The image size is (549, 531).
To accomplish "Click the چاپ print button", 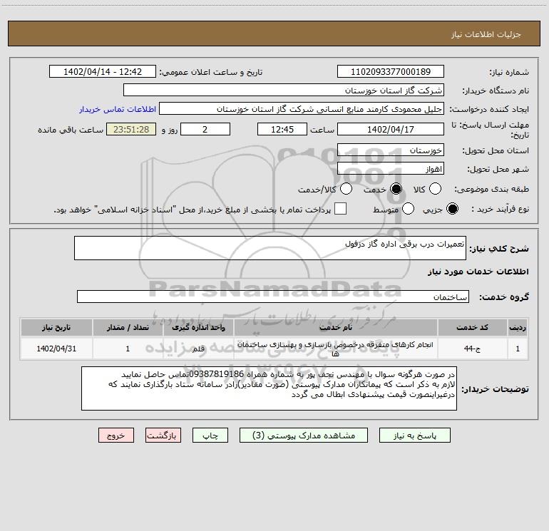I will coord(210,435).
